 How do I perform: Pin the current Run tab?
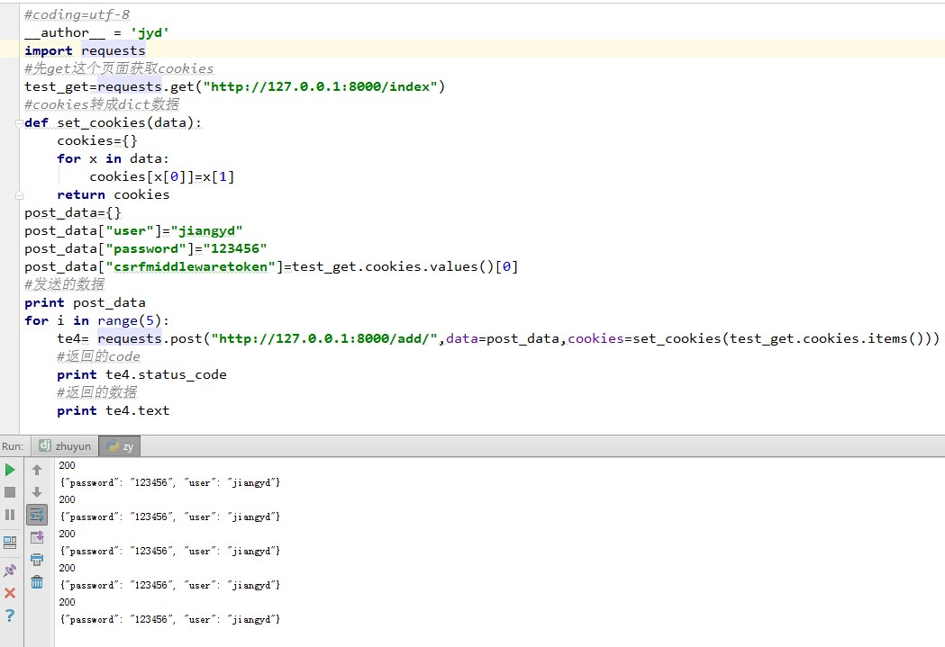coord(10,570)
